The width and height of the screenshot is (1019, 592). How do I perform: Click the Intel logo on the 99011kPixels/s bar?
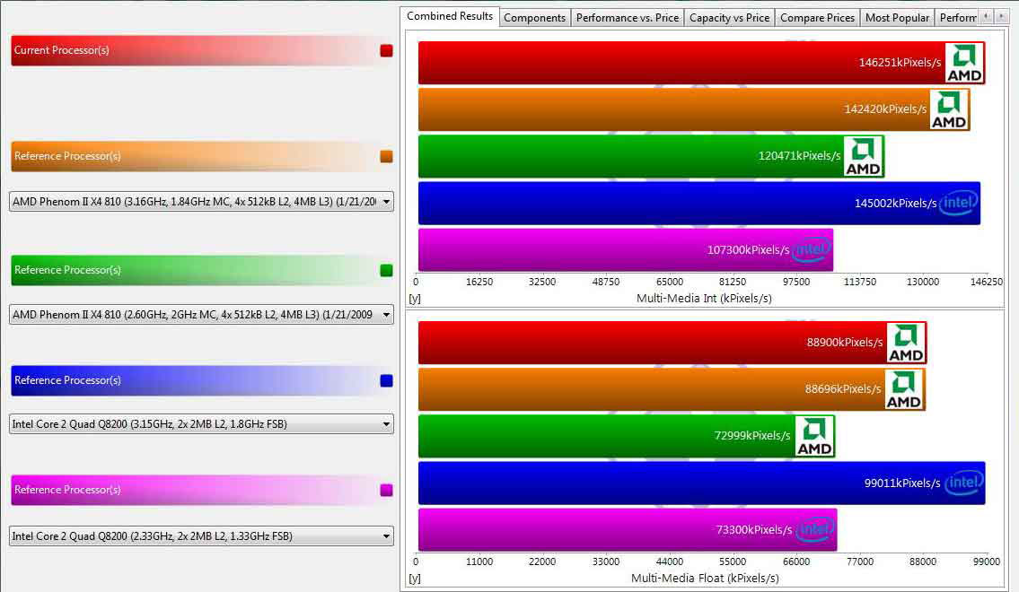(963, 483)
